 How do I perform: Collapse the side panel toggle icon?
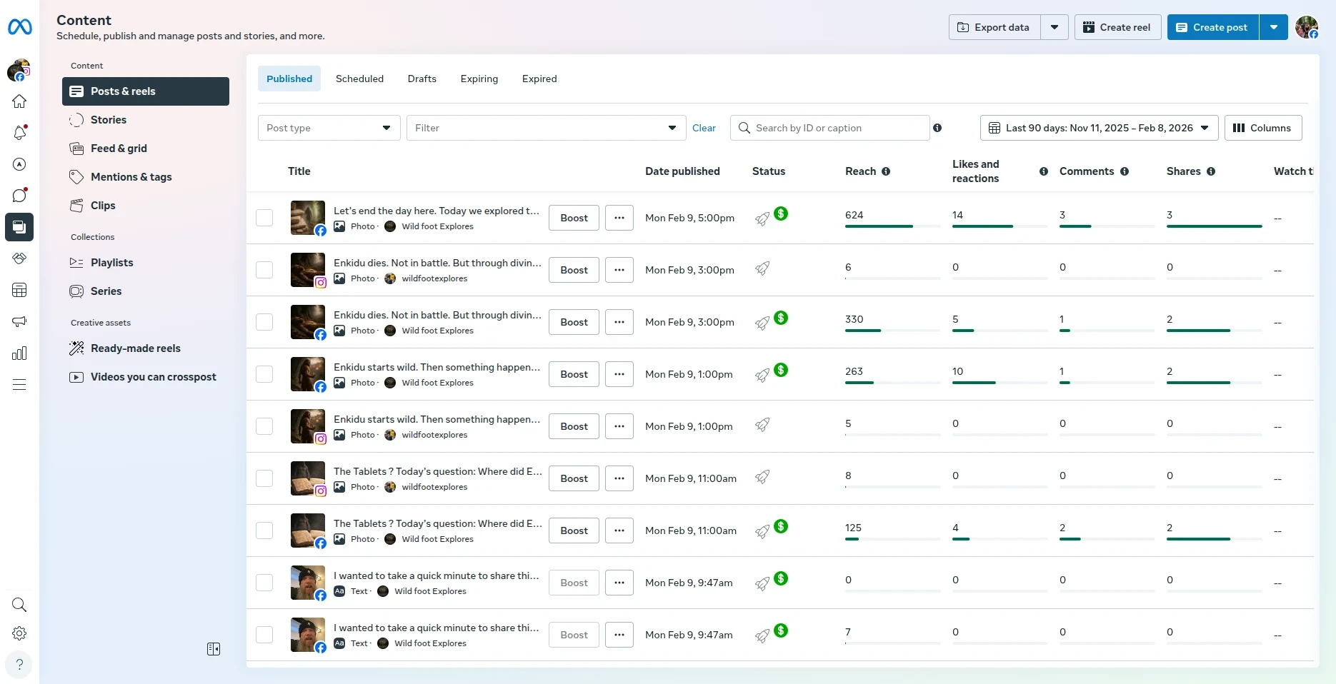(x=214, y=649)
